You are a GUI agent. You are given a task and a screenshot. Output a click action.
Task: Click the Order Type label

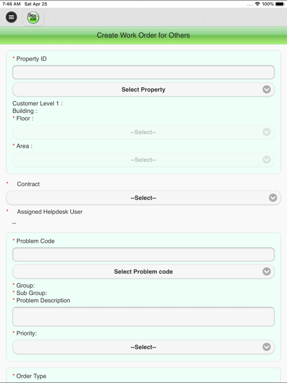point(31,376)
